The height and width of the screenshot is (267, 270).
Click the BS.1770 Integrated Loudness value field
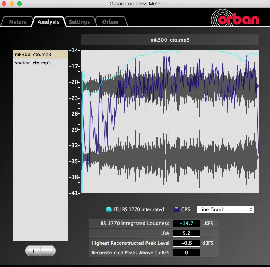click(186, 224)
